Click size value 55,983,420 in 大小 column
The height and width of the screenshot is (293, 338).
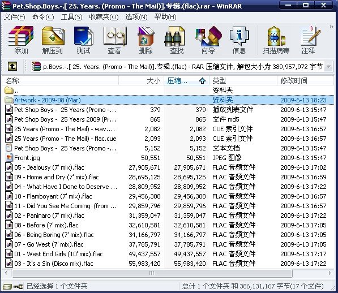[x=144, y=264]
